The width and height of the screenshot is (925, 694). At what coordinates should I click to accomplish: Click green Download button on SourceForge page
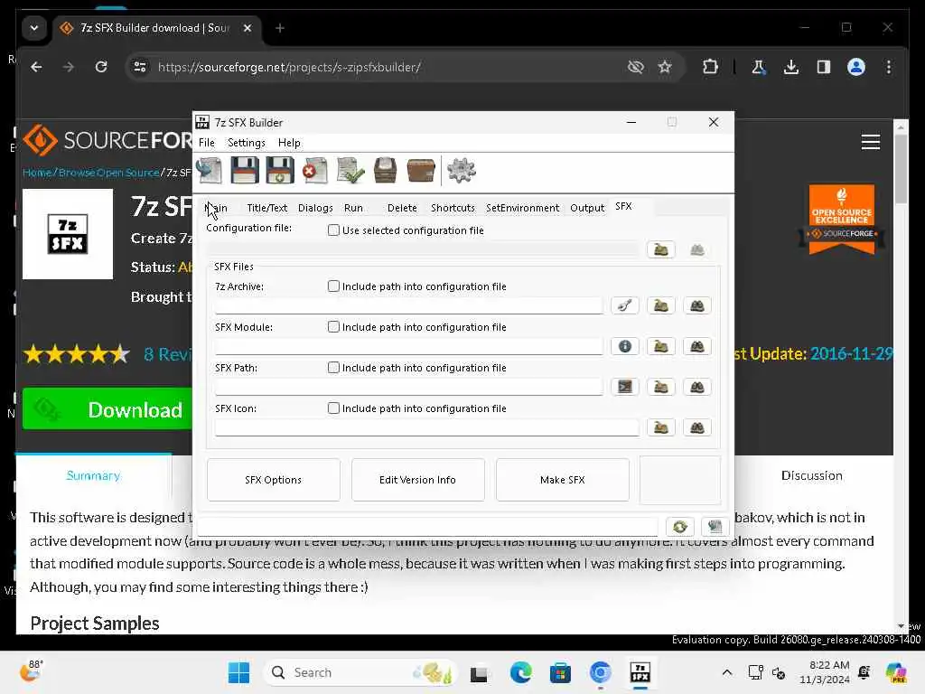click(x=108, y=409)
